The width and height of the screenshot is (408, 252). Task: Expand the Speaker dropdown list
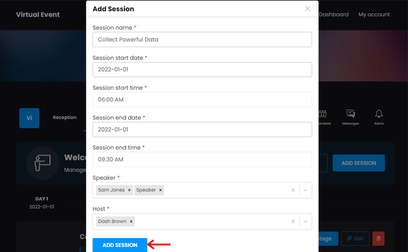pyautogui.click(x=305, y=190)
